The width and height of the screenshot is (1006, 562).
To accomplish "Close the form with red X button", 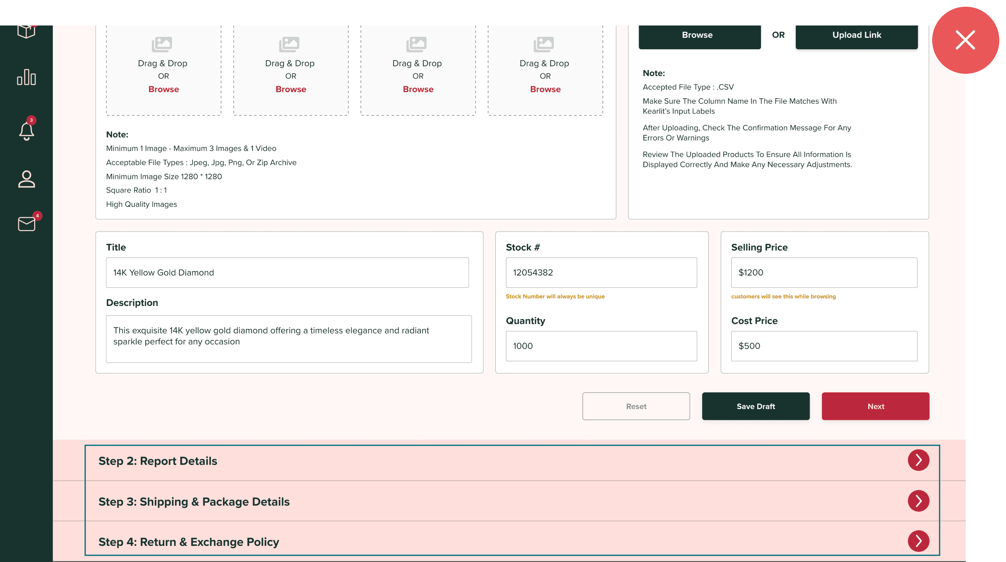I will pos(965,40).
